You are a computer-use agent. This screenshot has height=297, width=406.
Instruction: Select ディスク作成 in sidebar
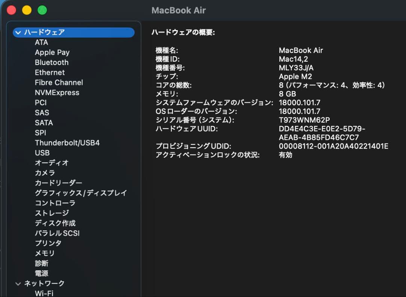click(x=55, y=223)
